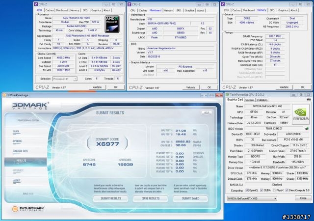Screen dimensions: 314x221
Task: Click OK in the middle Mainboard CPU-Z window
Action: [x=209, y=87]
